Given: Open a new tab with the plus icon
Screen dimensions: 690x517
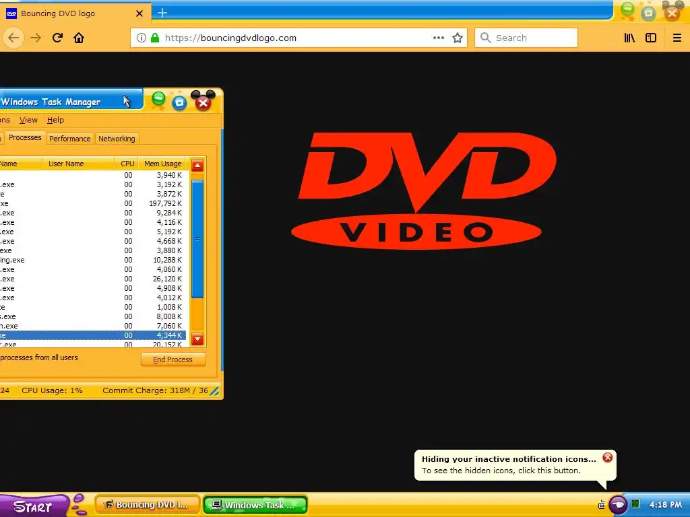Looking at the screenshot, I should point(162,13).
